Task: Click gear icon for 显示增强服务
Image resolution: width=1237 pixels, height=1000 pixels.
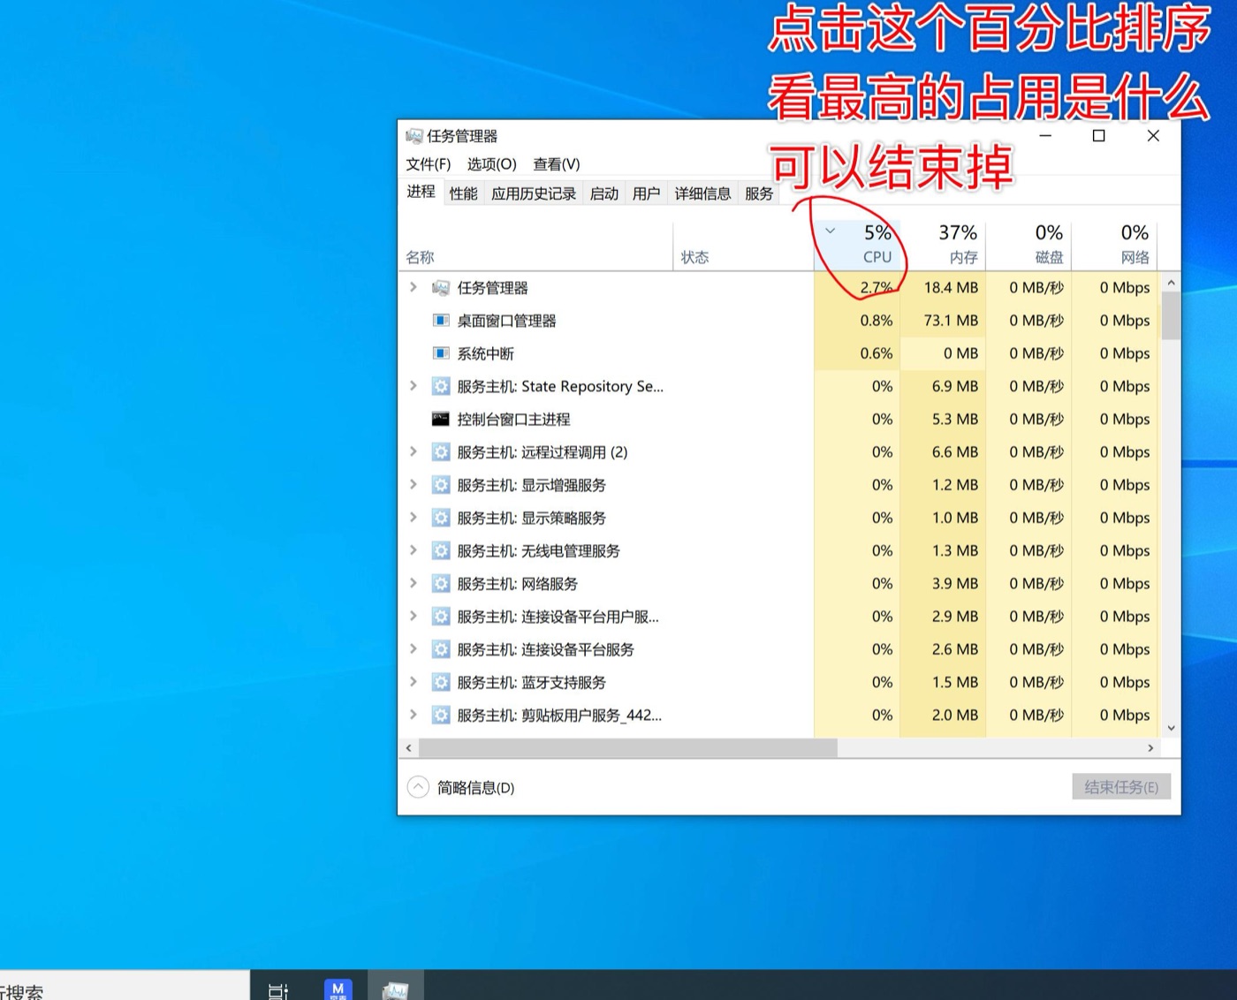Action: coord(441,485)
